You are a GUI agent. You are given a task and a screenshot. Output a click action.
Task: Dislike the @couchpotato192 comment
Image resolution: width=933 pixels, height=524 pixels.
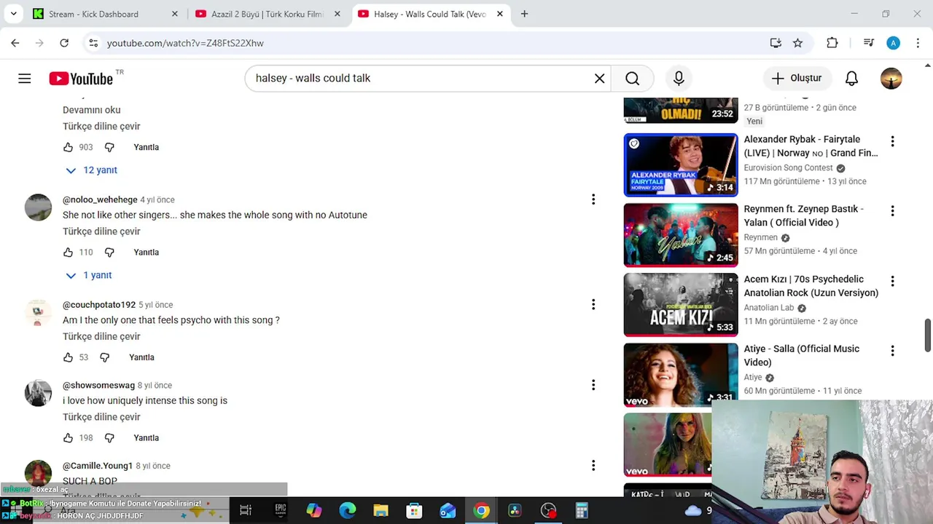coord(104,357)
